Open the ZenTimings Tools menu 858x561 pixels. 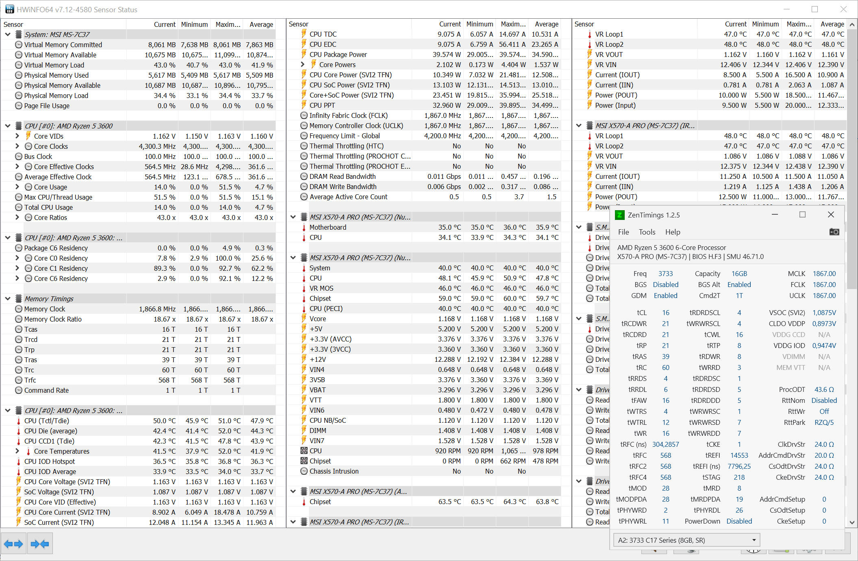(x=647, y=232)
